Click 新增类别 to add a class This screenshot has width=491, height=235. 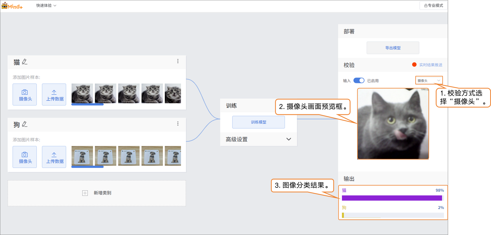coord(97,193)
